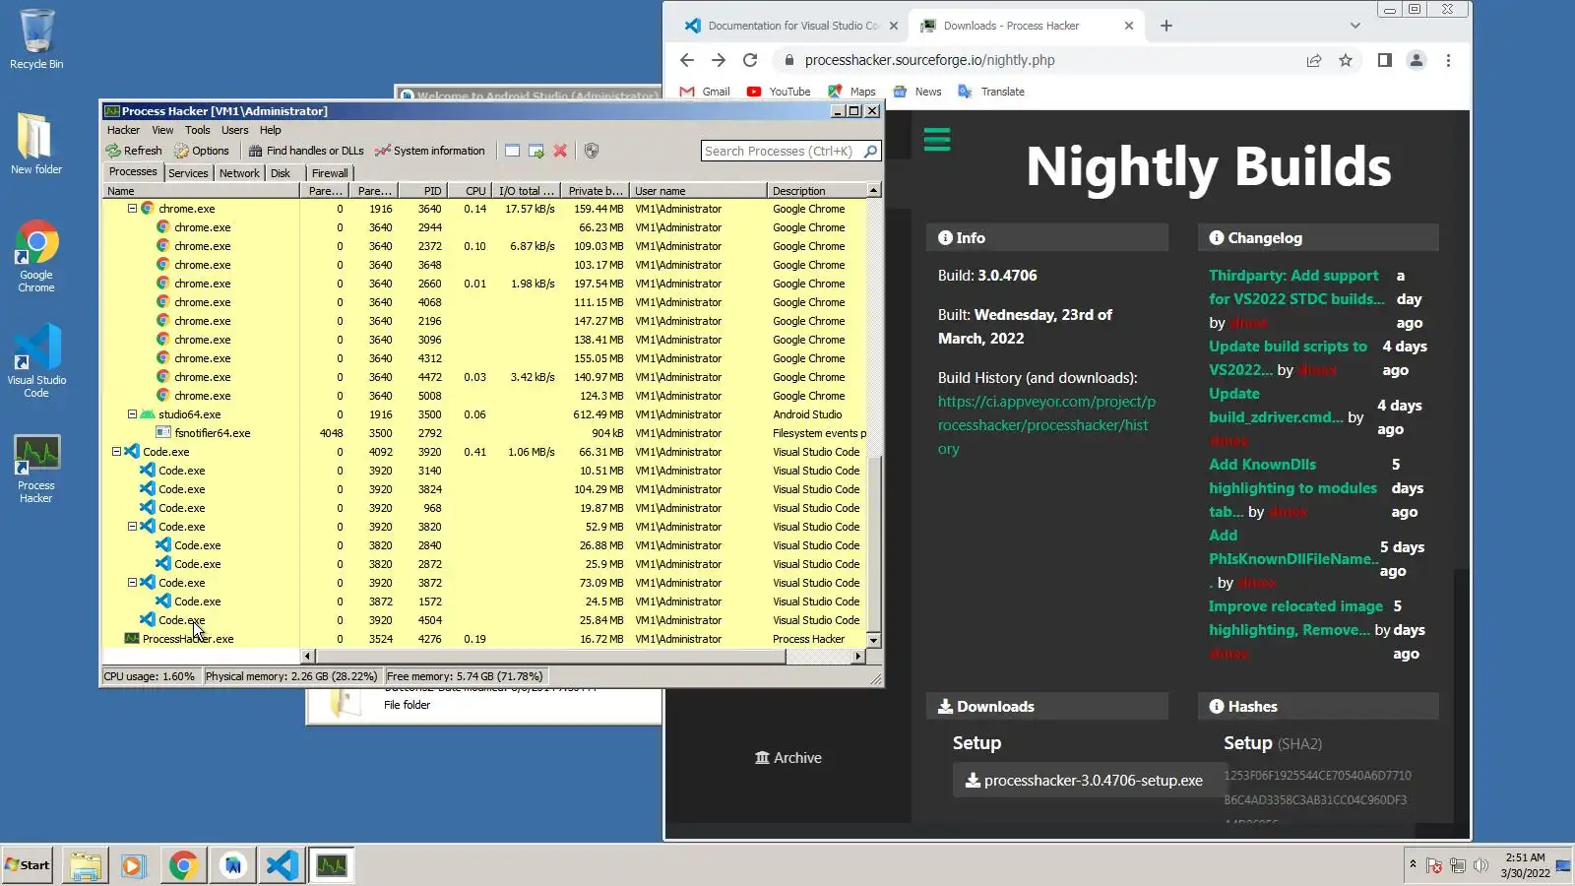Open Find handles or DLLs
This screenshot has height=886, width=1575.
click(306, 151)
